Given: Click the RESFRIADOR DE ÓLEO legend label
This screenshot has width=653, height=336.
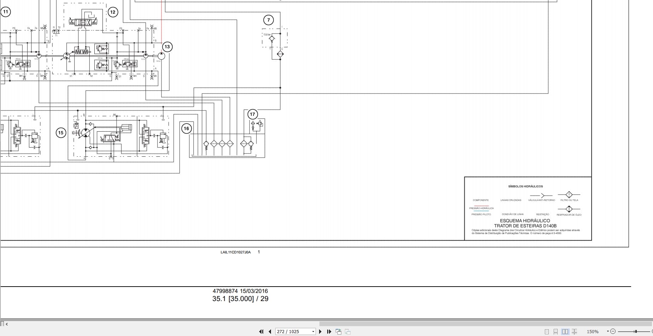Looking at the screenshot, I should (x=569, y=215).
